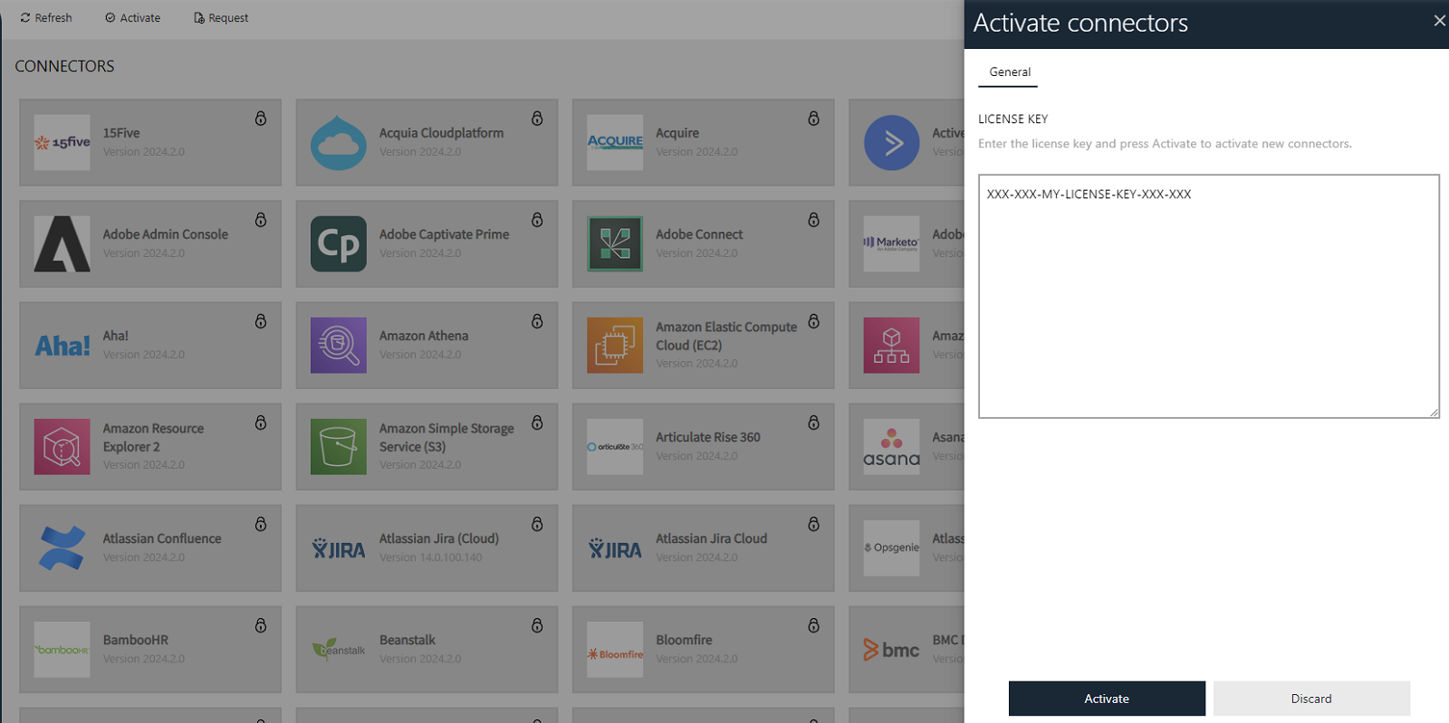Click the lock icon on Acquire card
Viewport: 1449px width, 723px height.
click(813, 119)
